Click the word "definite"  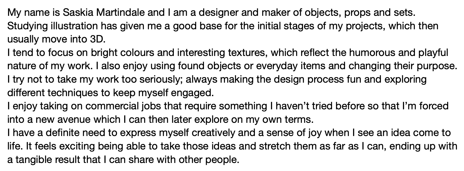click(x=63, y=133)
